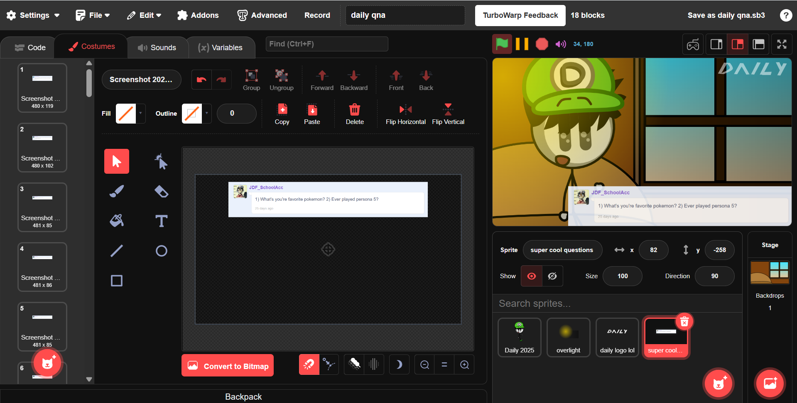Open the Settings dropdown

(33, 15)
